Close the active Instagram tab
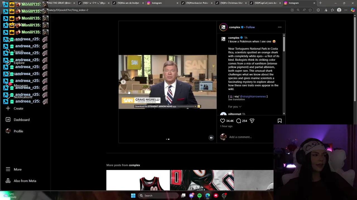This screenshot has height=200, width=357. tap(314, 3)
